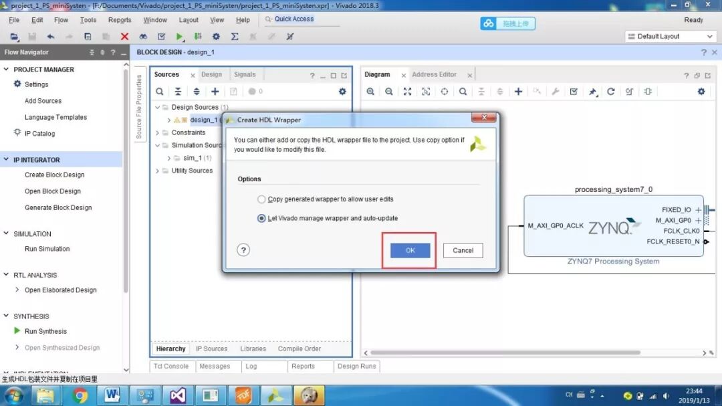The image size is (722, 406).
Task: Click the binoculars find toolbar icon
Action: pyautogui.click(x=143, y=36)
